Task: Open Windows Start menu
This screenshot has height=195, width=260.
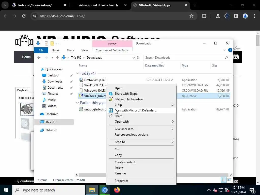Action: click(x=6, y=190)
